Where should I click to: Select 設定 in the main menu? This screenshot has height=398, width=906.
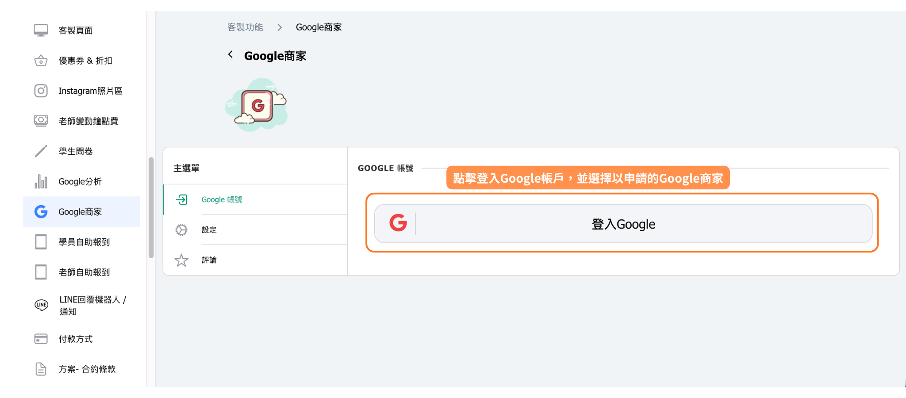[209, 230]
